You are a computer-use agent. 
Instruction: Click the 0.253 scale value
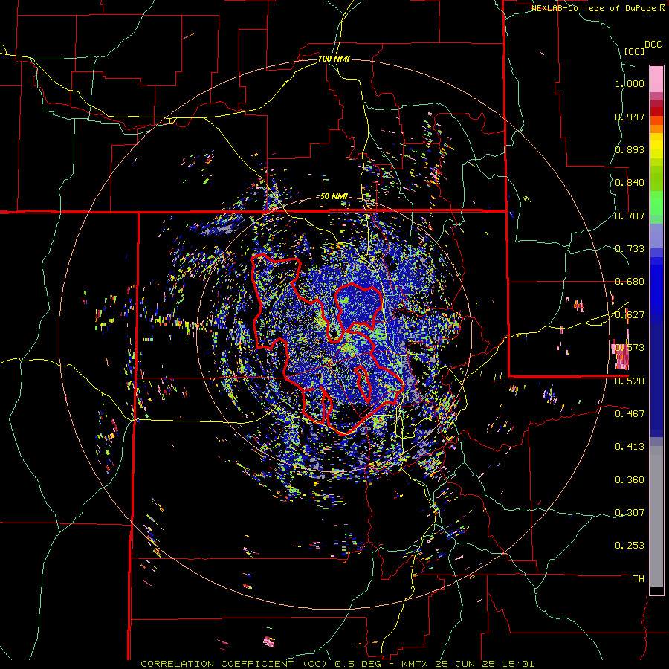[630, 546]
